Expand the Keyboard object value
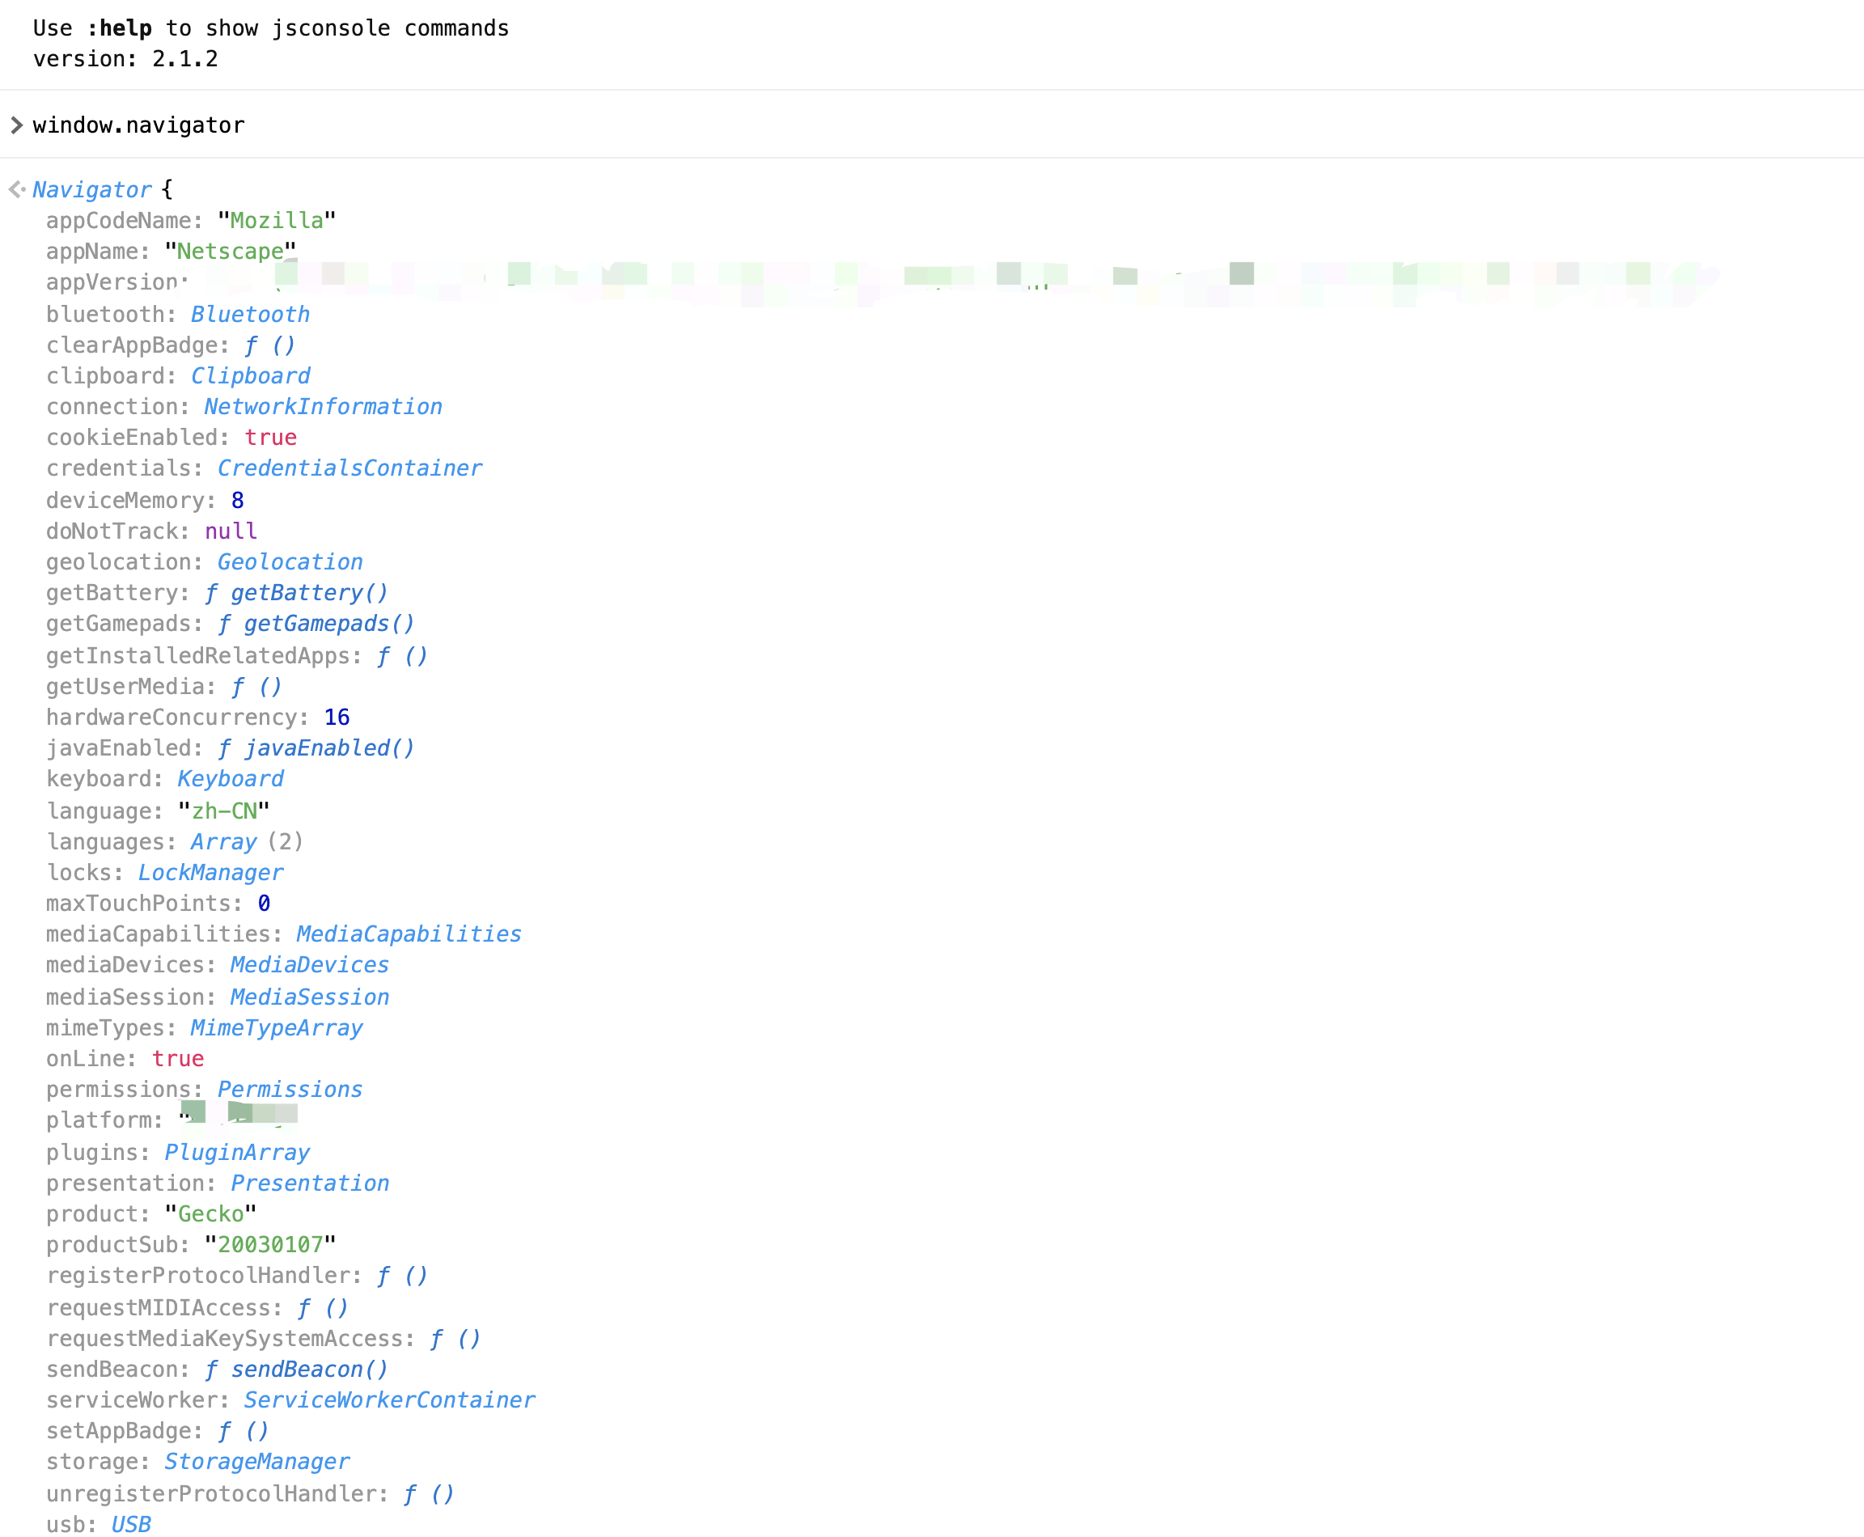The height and width of the screenshot is (1537, 1864). [x=231, y=779]
